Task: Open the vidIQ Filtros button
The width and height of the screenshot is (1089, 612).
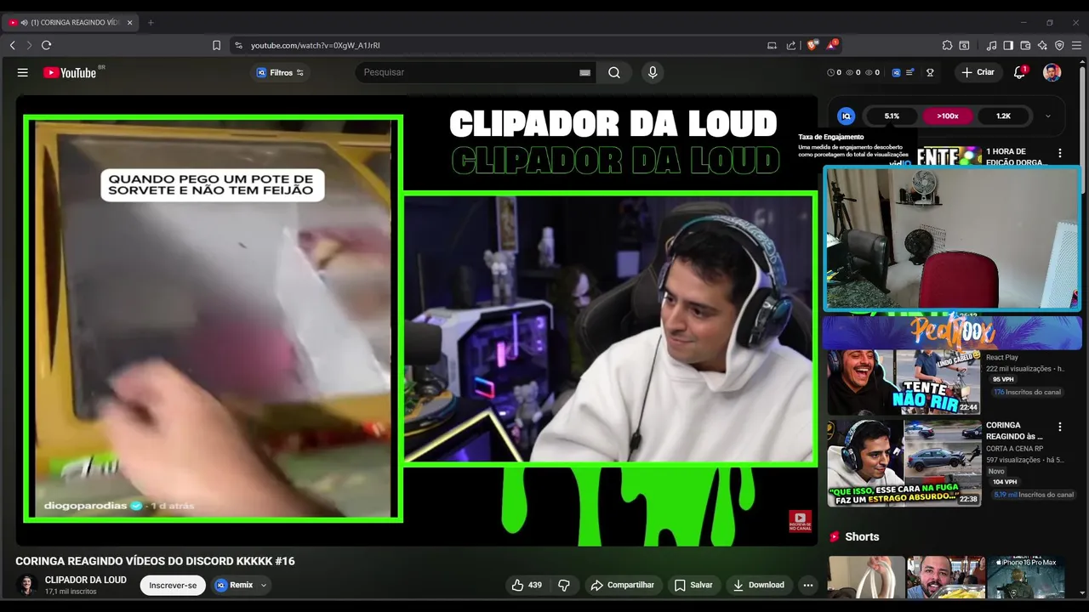Action: pos(280,73)
